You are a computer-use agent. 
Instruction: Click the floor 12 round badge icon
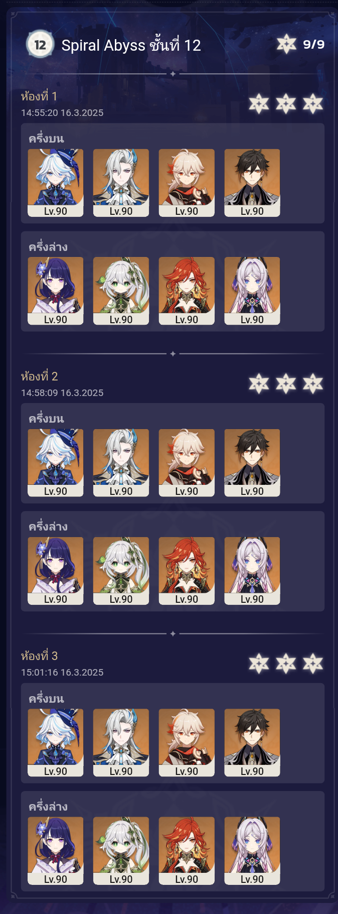click(x=40, y=45)
